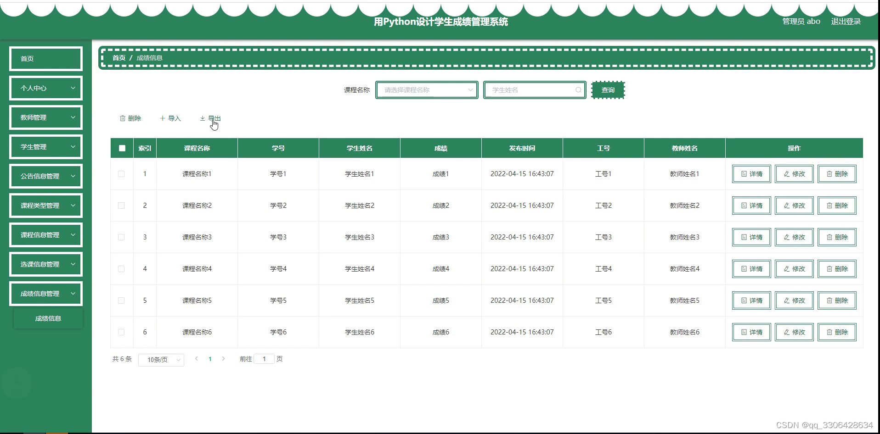Click 退出登录 to log out
This screenshot has width=880, height=434.
tap(846, 22)
